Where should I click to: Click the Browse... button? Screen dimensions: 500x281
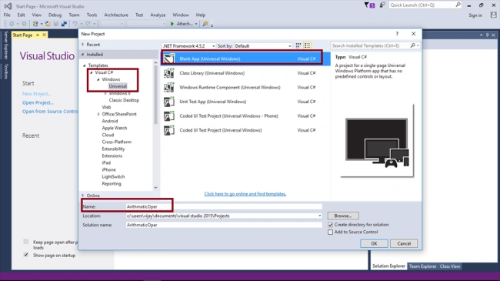click(x=343, y=216)
